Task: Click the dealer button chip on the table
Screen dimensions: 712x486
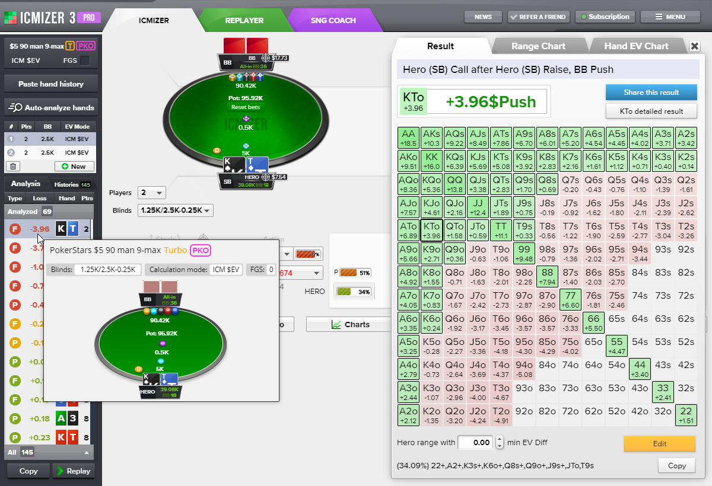Action: click(x=217, y=151)
